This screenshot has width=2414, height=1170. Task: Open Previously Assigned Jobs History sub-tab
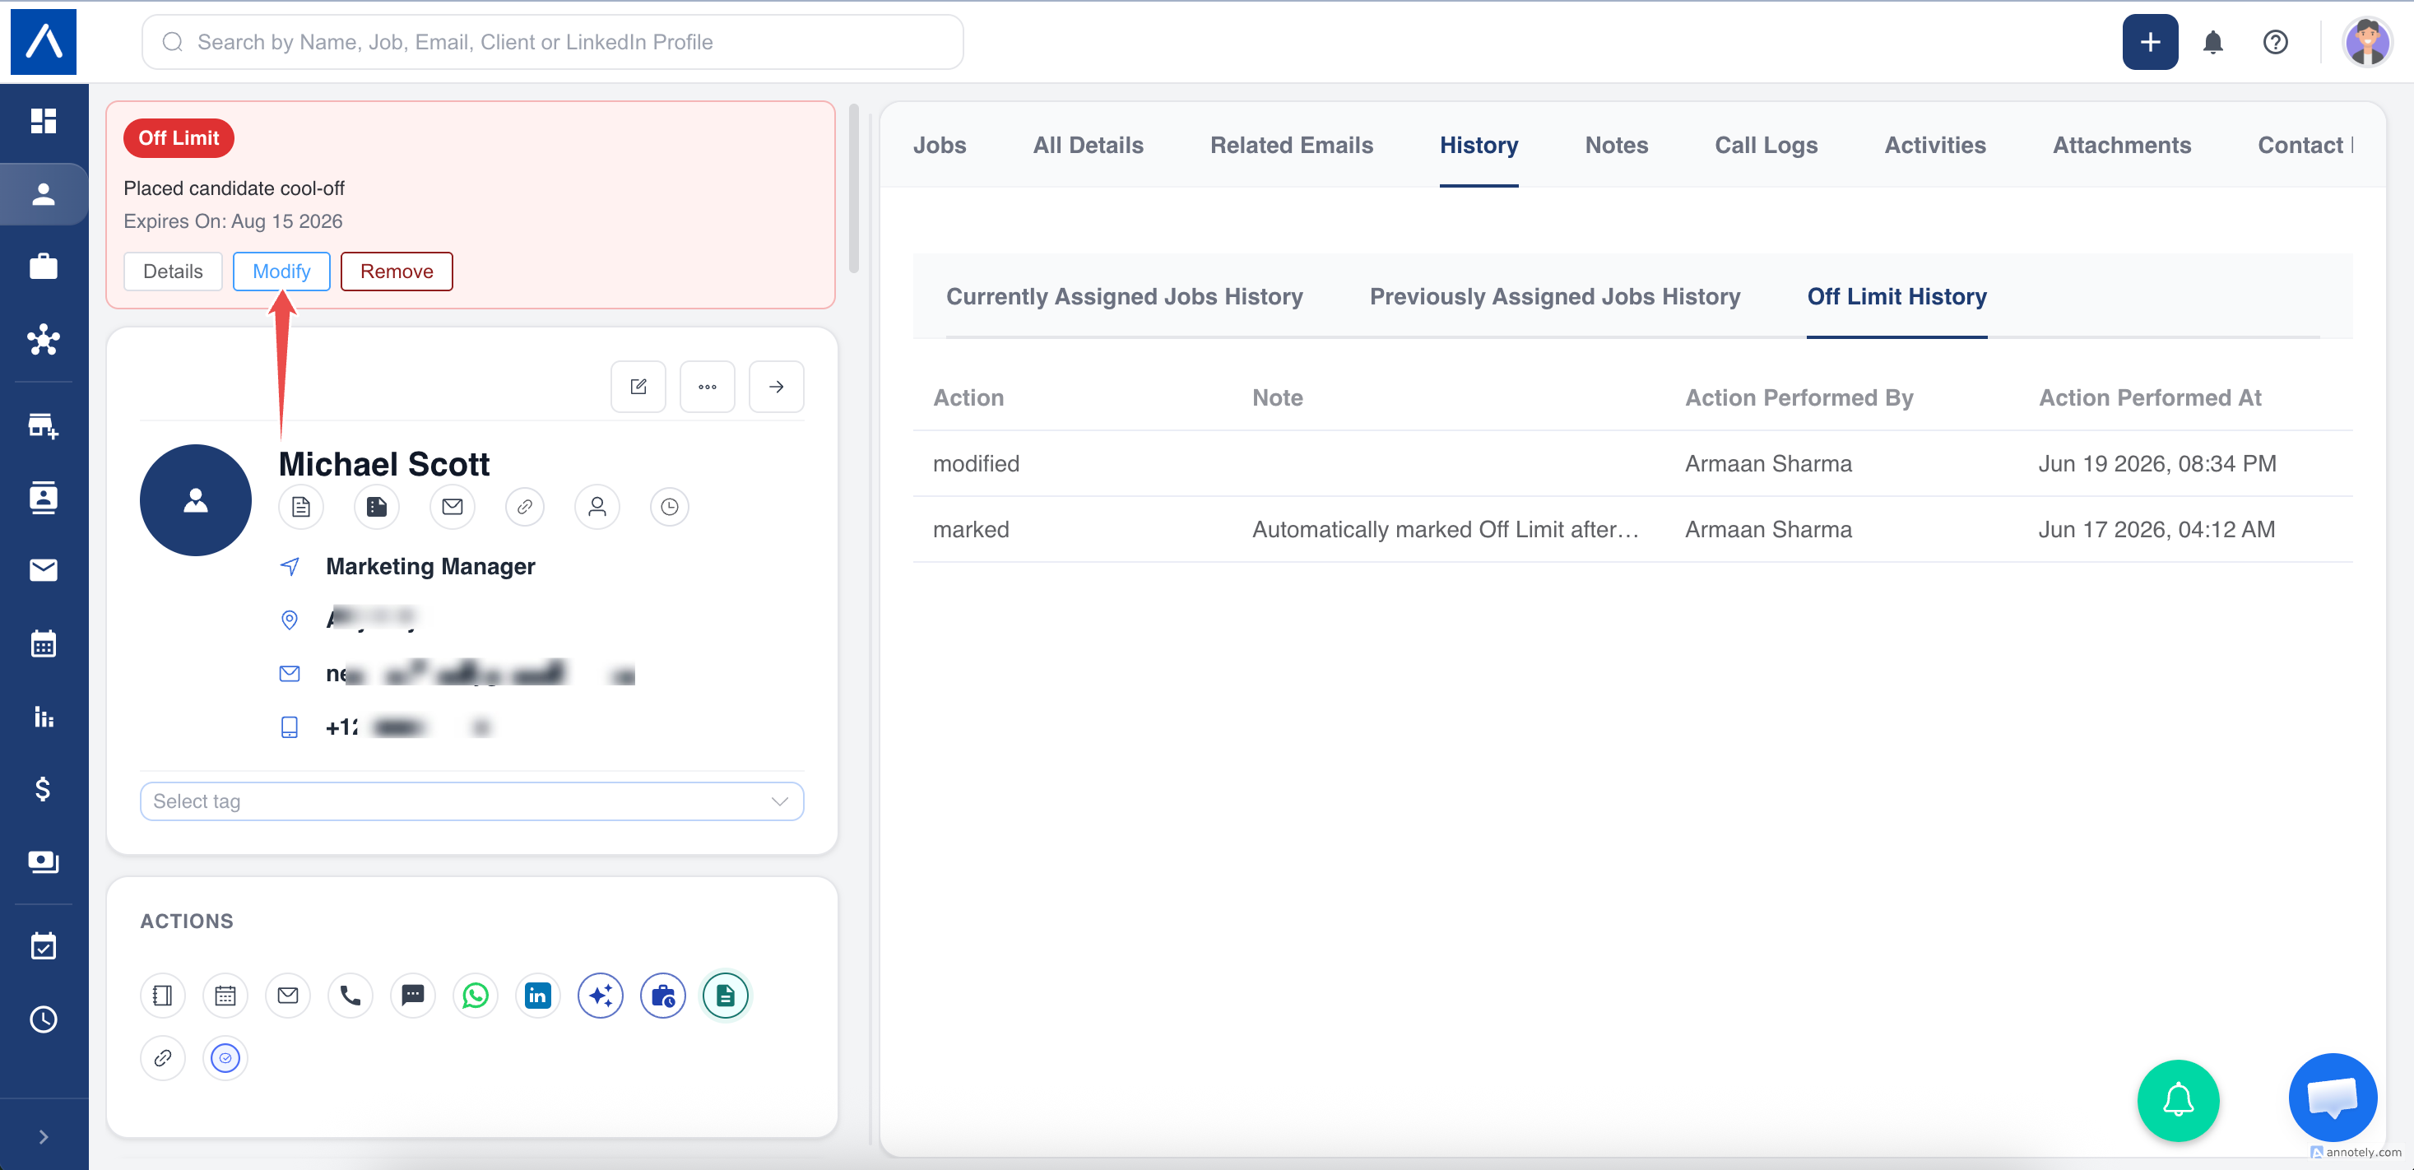pyautogui.click(x=1555, y=296)
